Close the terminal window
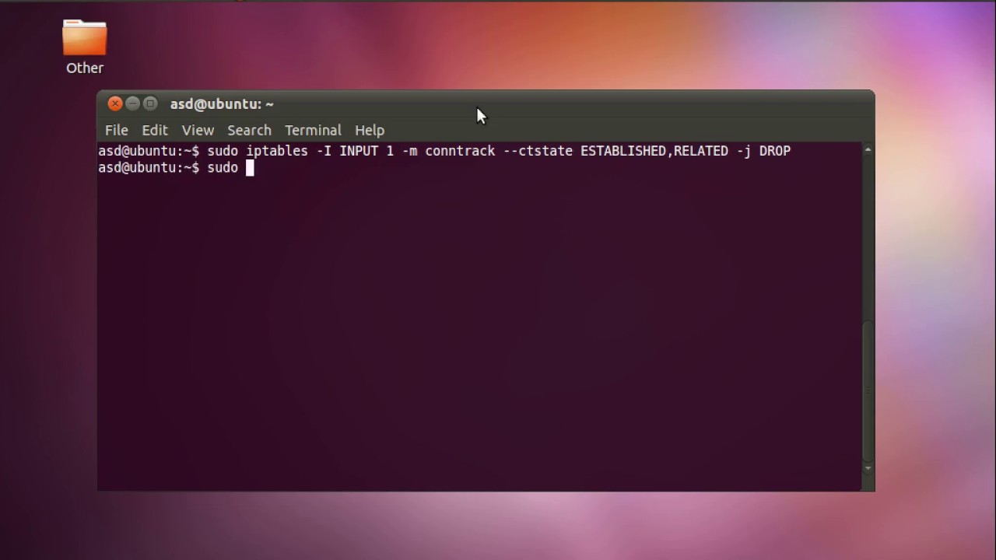Viewport: 996px width, 560px height. [115, 103]
